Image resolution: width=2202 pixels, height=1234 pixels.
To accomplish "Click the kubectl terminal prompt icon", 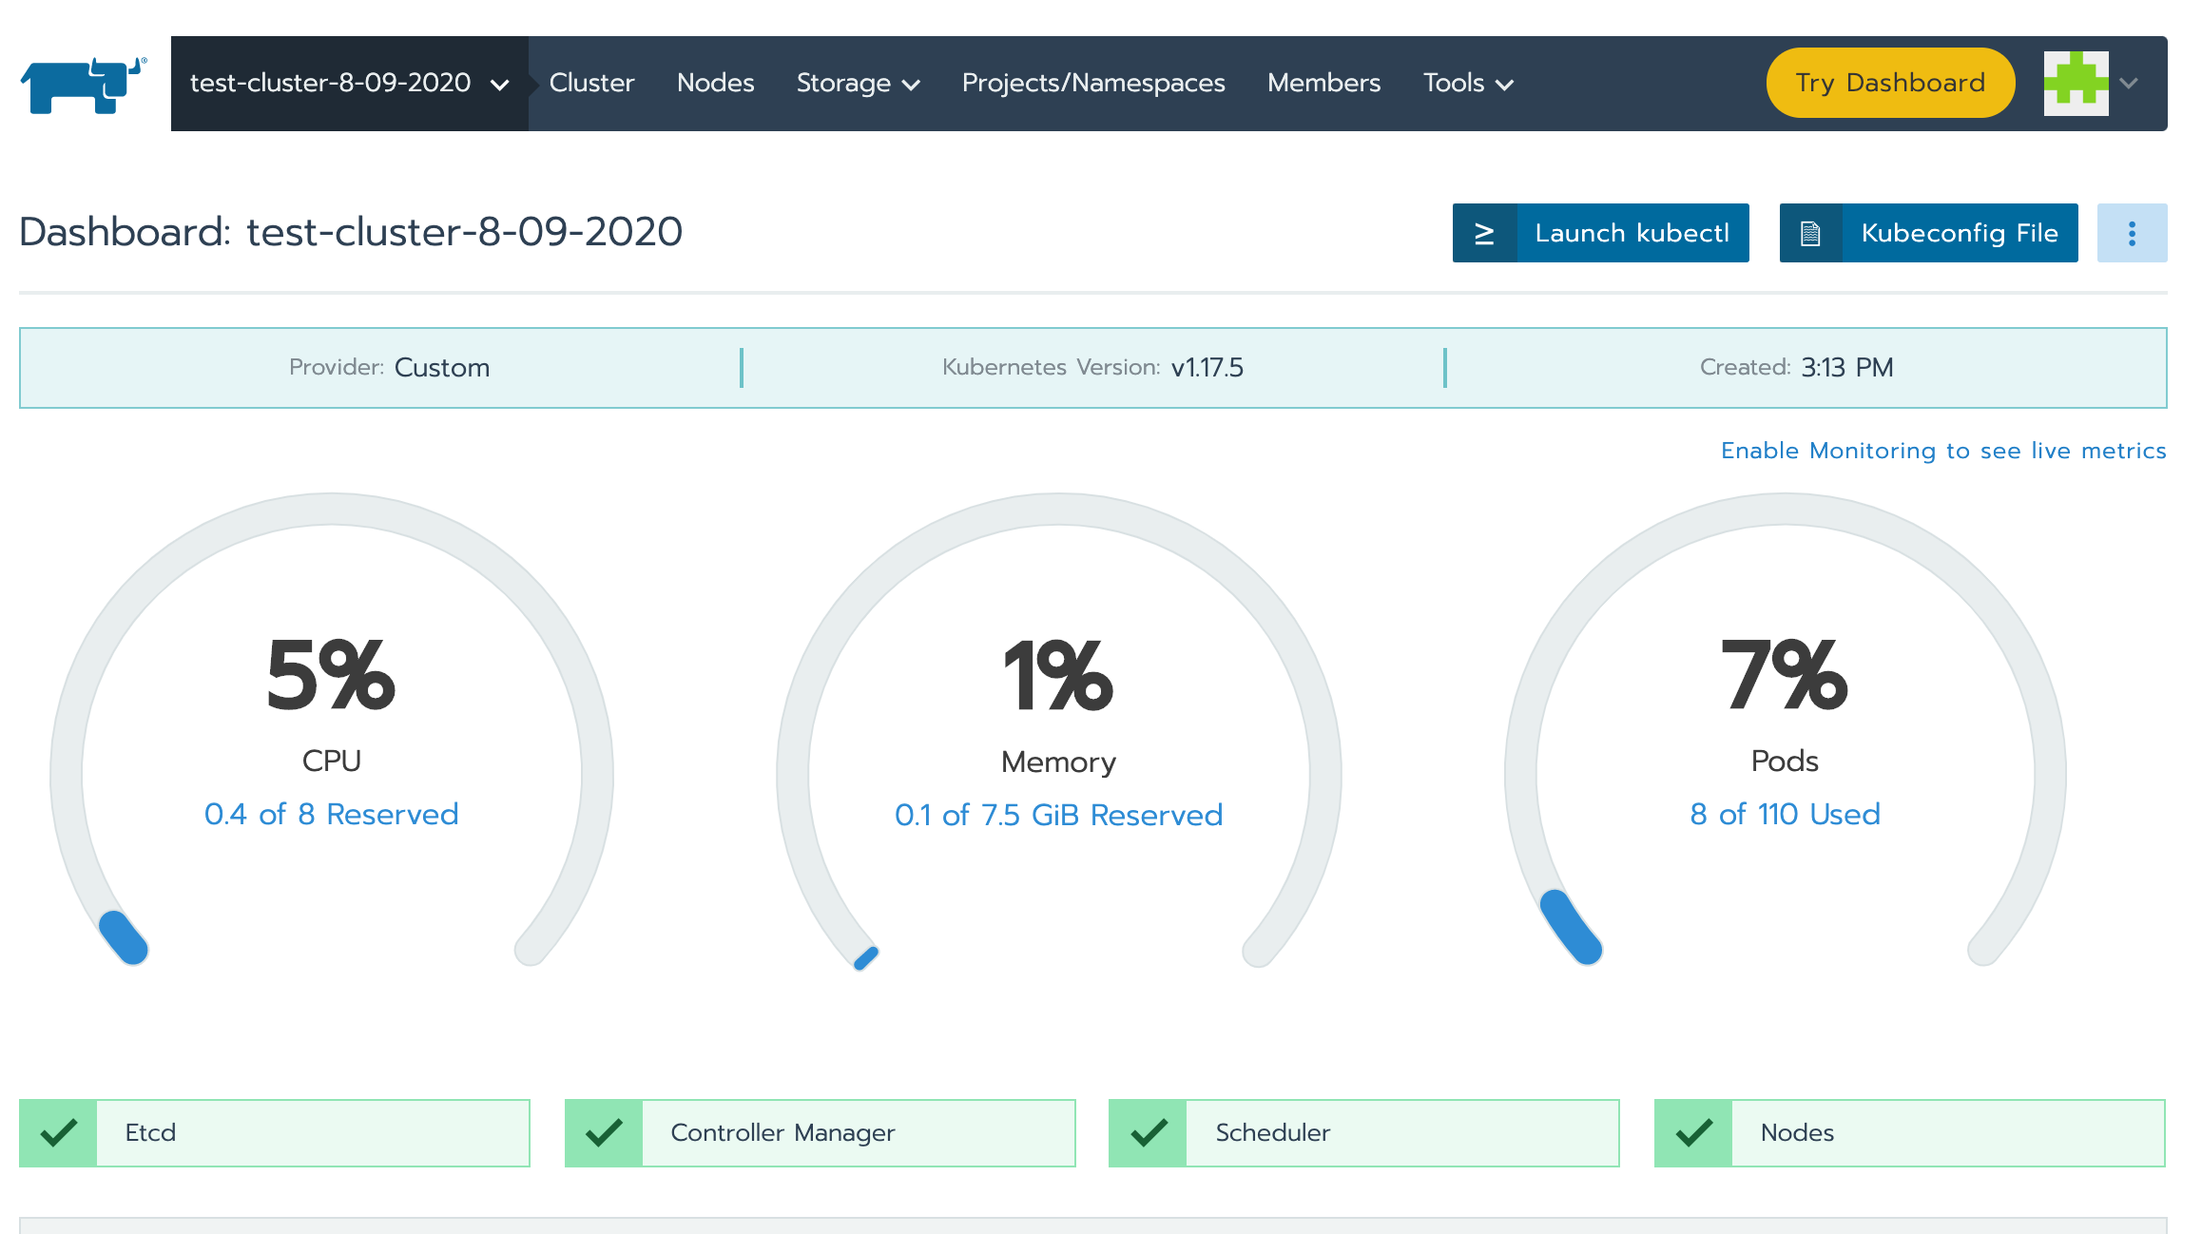I will click(1484, 233).
